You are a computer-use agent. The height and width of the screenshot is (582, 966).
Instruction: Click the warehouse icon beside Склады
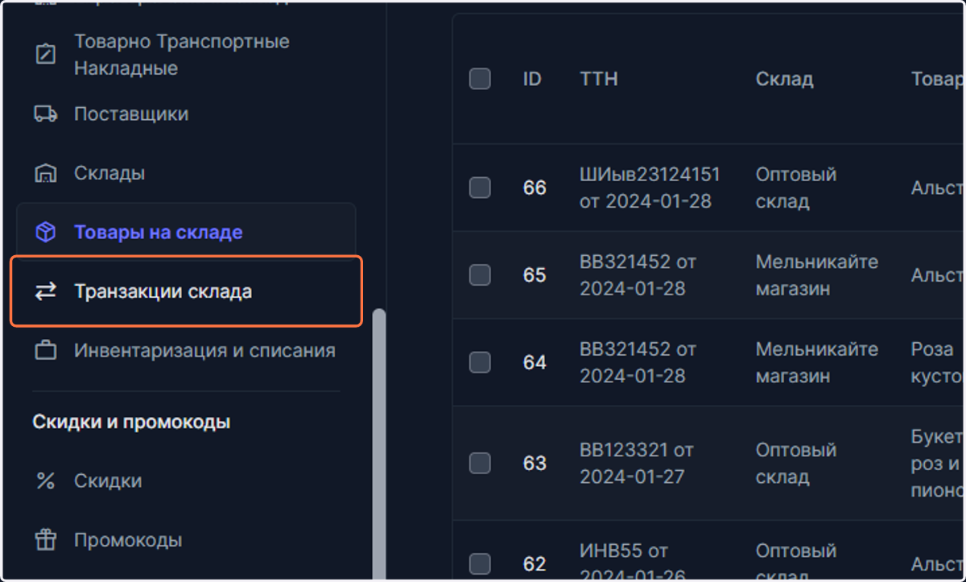[46, 173]
